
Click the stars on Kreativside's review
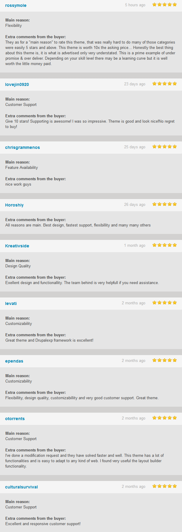(x=165, y=245)
